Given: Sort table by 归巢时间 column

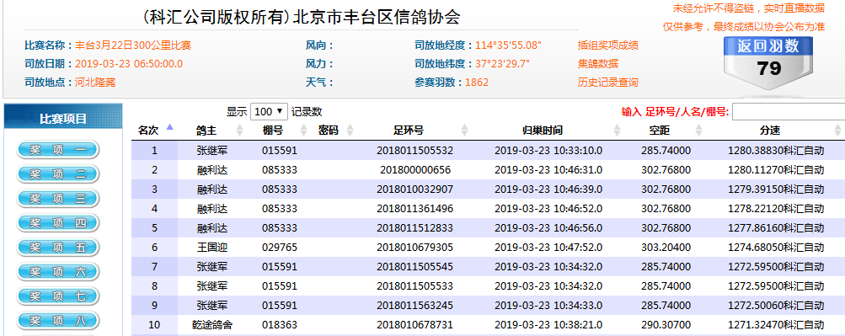Looking at the screenshot, I should [617, 131].
